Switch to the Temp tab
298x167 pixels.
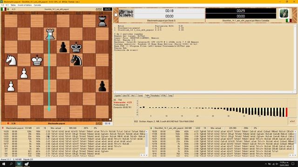pyautogui.click(x=170, y=96)
